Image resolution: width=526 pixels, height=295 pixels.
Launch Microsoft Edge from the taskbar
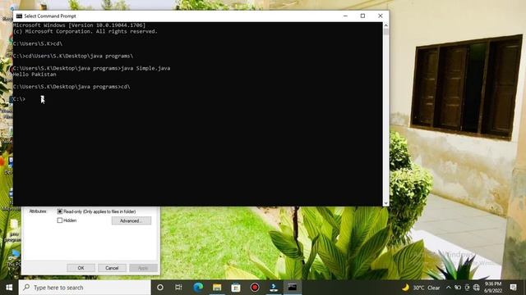(x=198, y=288)
